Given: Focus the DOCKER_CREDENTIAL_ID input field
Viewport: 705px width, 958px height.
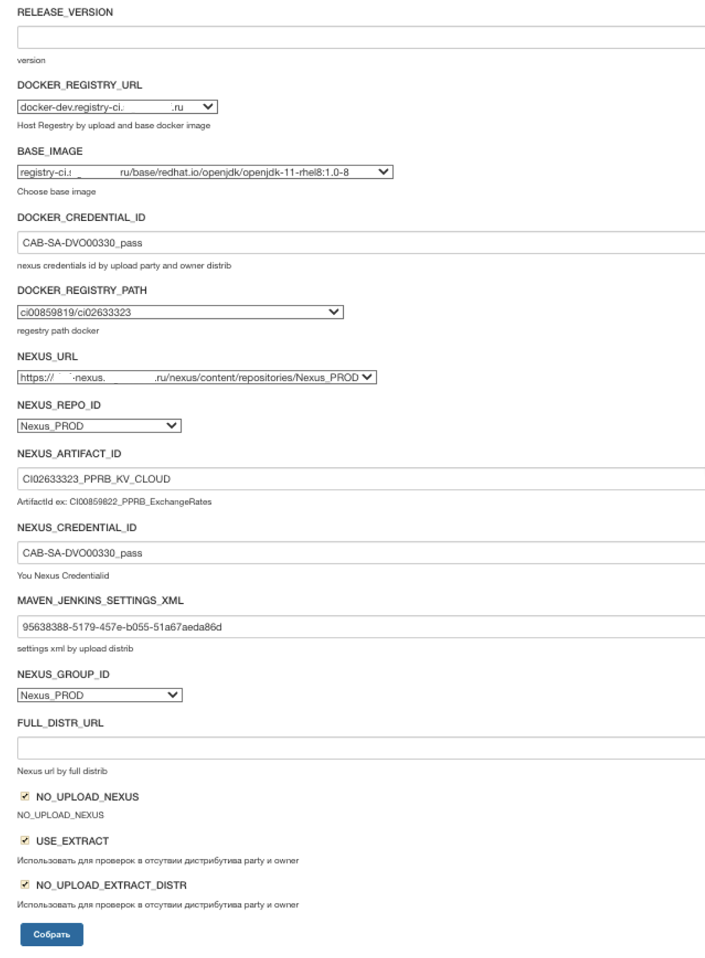Looking at the screenshot, I should [360, 243].
